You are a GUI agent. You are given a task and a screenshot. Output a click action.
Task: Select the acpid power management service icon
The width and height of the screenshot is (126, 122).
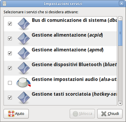(x=24, y=39)
